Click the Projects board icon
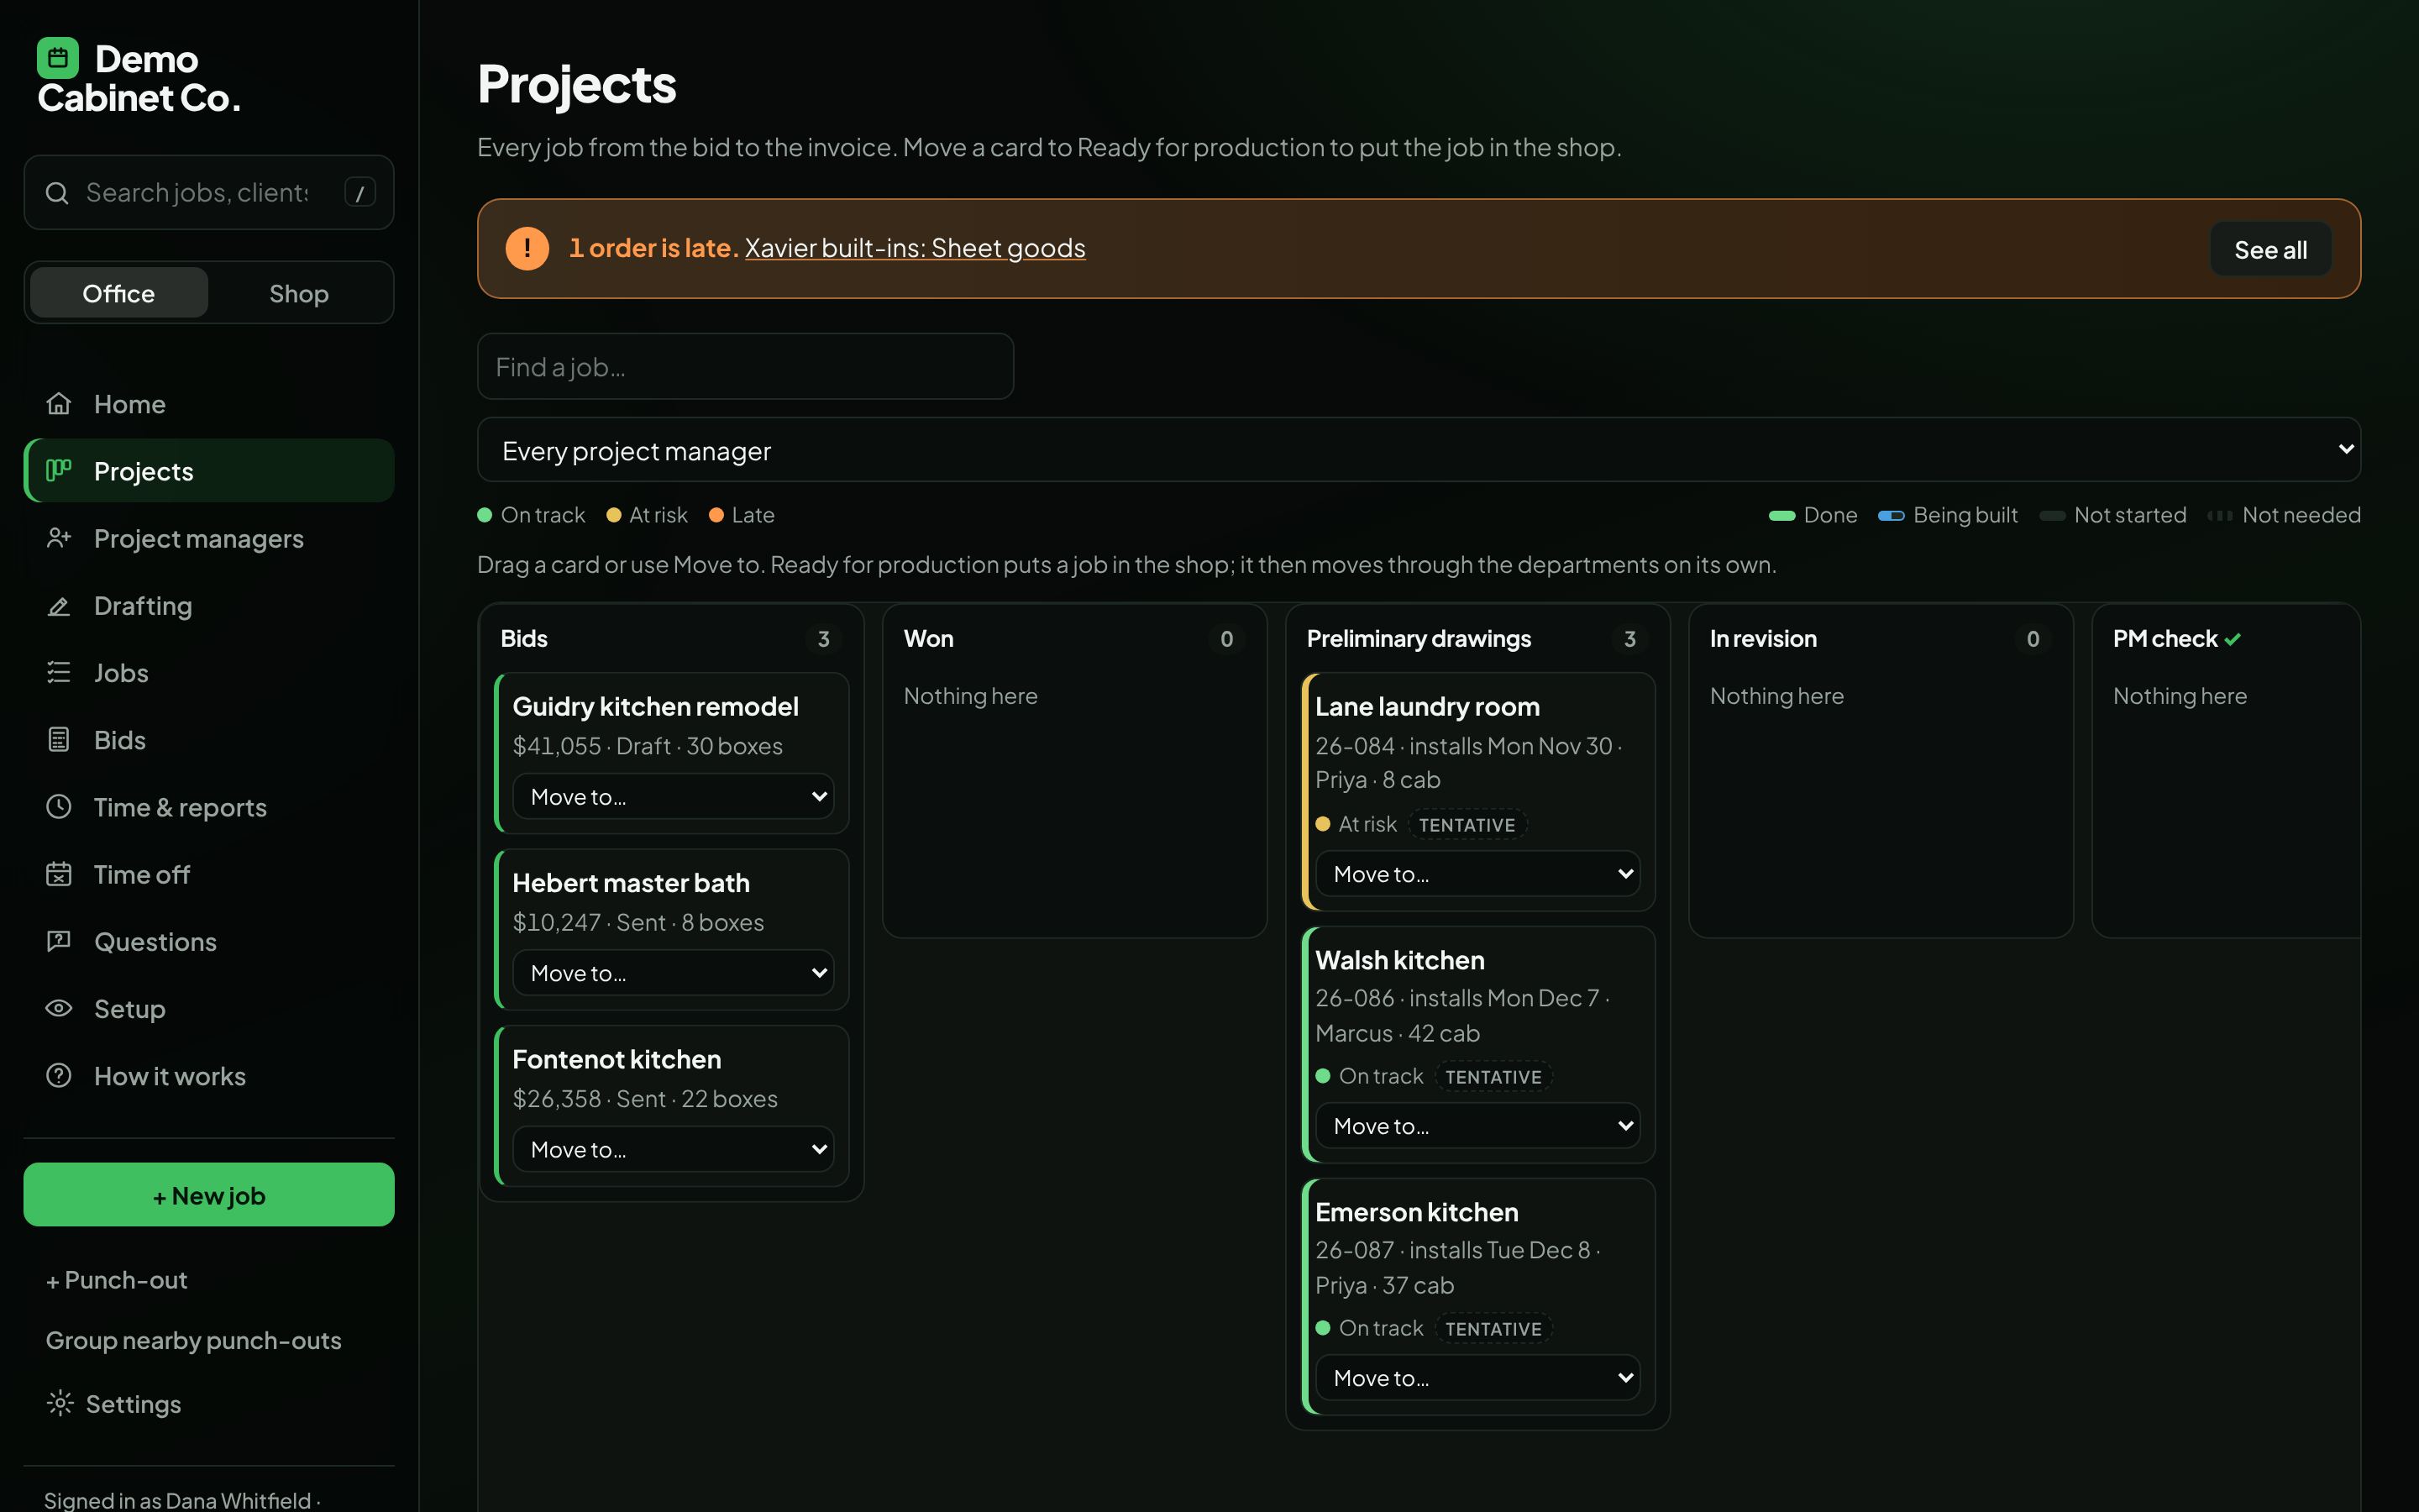Viewport: 2419px width, 1512px height. pyautogui.click(x=59, y=471)
